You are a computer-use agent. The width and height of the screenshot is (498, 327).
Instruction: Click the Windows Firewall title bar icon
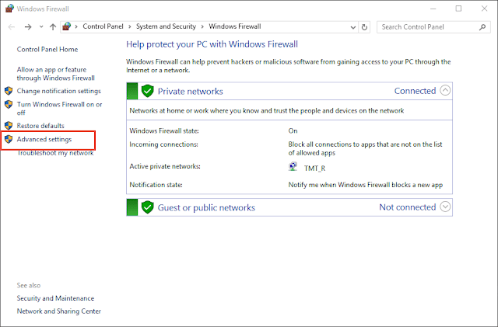[x=9, y=9]
